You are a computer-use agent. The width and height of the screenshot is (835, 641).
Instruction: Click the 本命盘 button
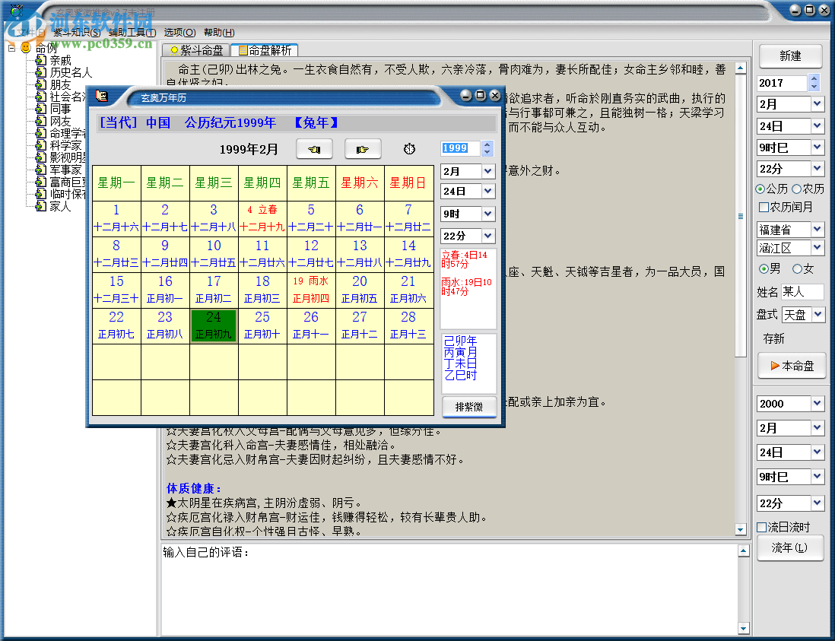tap(791, 365)
